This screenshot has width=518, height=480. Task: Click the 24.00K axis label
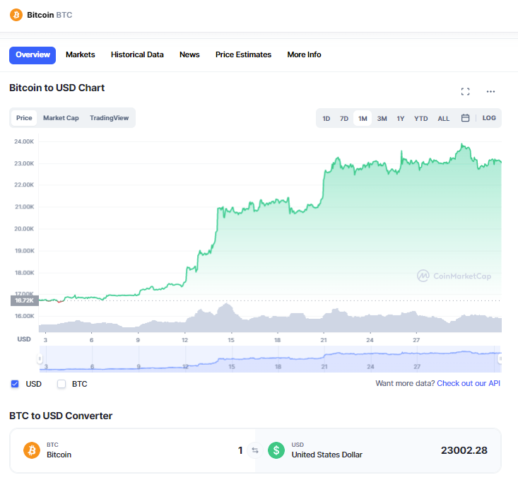pos(24,141)
